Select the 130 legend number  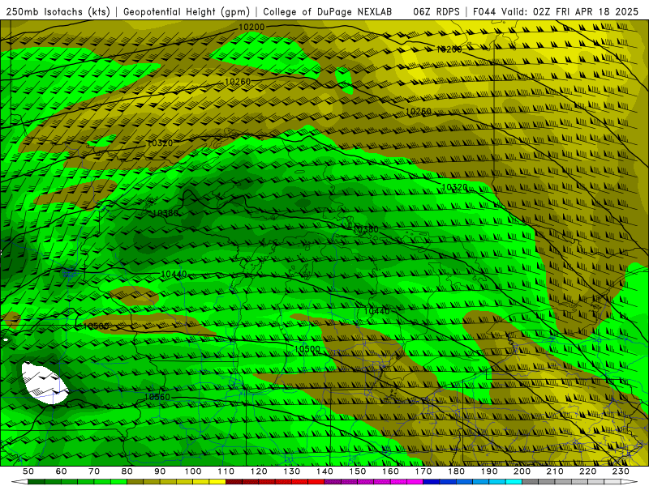[291, 471]
